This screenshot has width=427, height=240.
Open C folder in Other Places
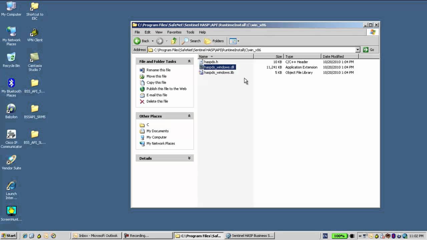(148, 125)
